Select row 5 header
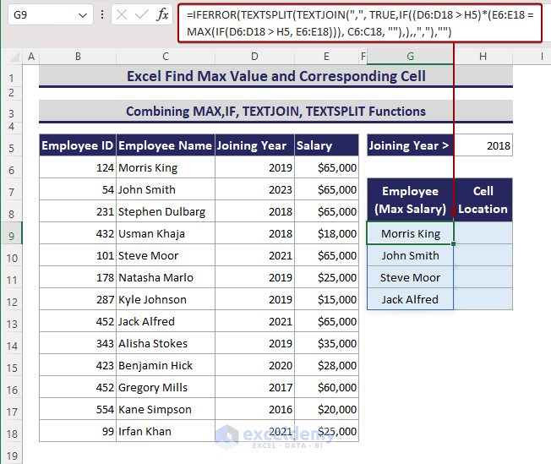The height and width of the screenshot is (464, 551). (12, 145)
